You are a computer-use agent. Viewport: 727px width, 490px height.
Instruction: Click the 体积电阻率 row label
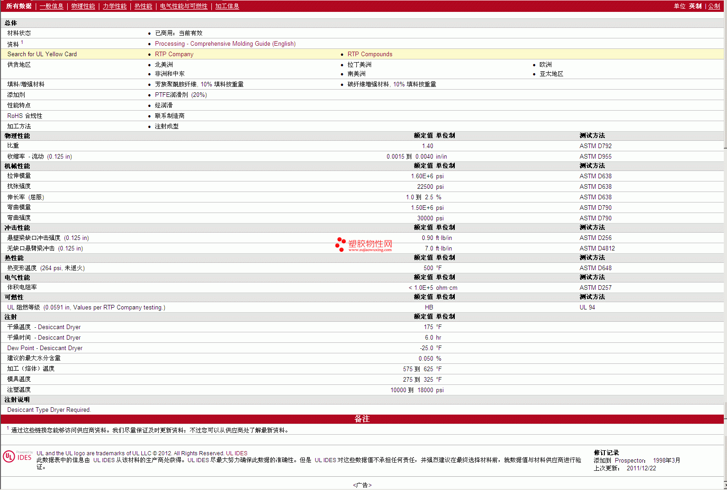tap(22, 288)
